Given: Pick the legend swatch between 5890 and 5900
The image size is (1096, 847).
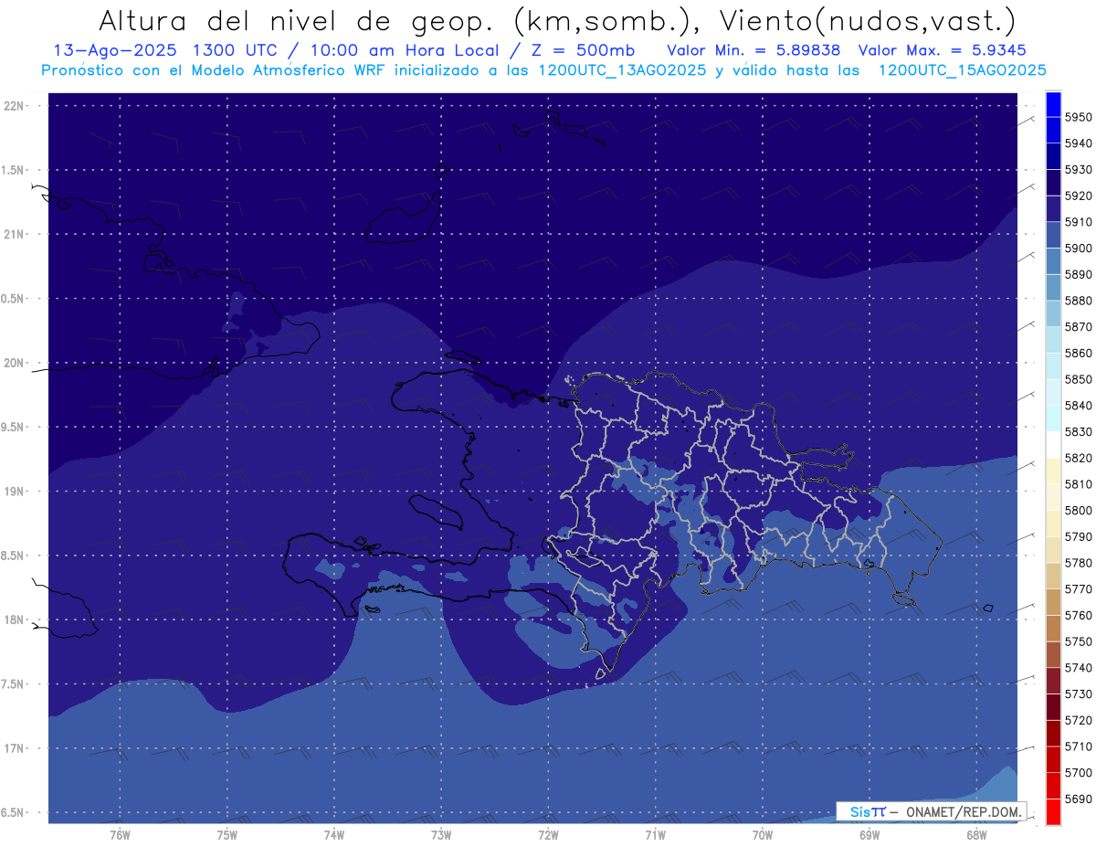Looking at the screenshot, I should point(1053,261).
